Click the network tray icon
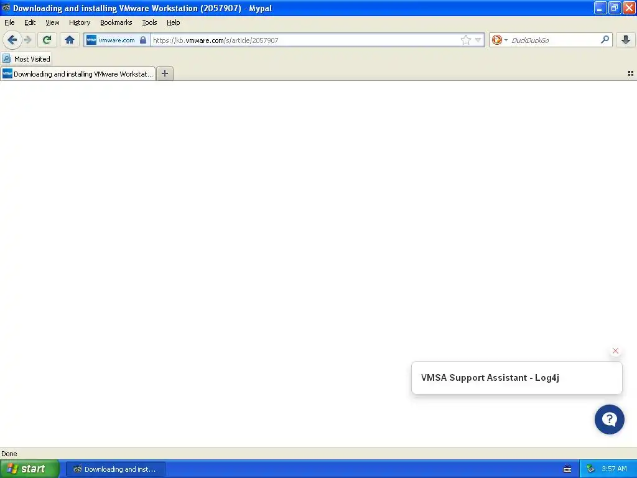Screen dimensions: 637x478 (x=591, y=469)
